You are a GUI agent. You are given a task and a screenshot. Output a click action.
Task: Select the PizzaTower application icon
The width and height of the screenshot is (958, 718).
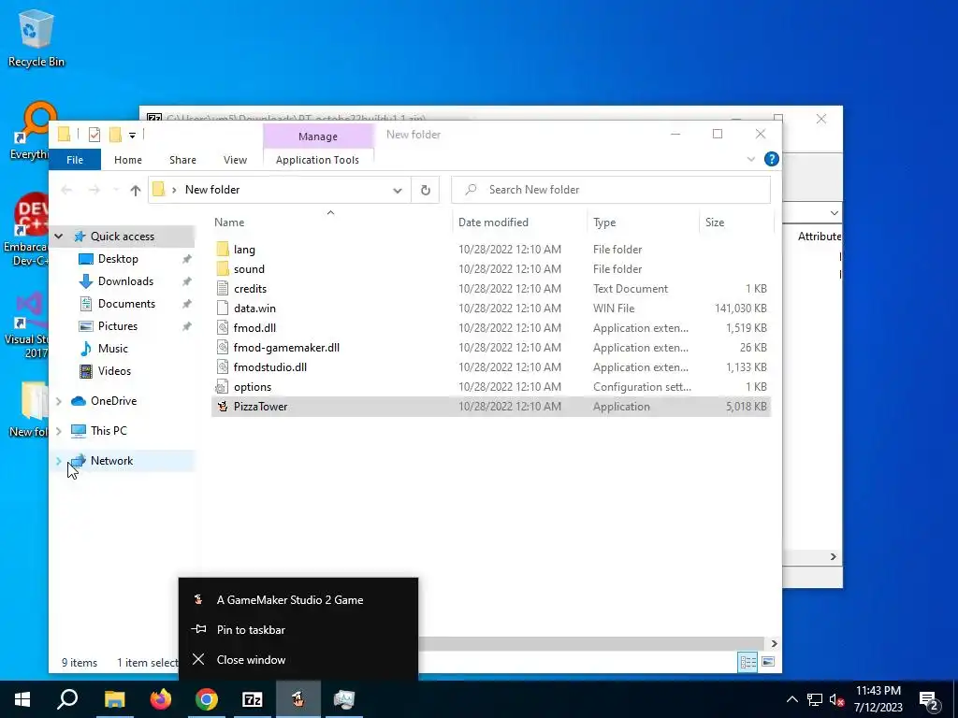coord(223,406)
